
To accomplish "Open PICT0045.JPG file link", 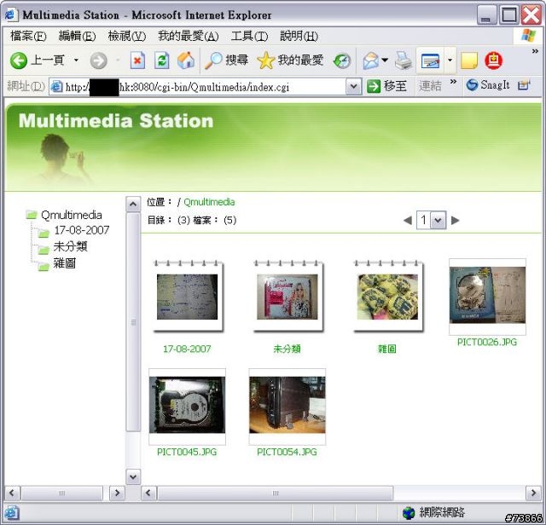I will (x=187, y=452).
